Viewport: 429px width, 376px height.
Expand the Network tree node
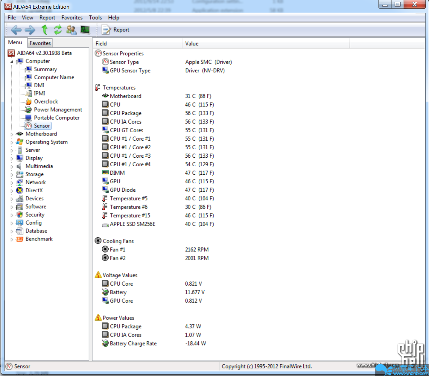(x=12, y=183)
